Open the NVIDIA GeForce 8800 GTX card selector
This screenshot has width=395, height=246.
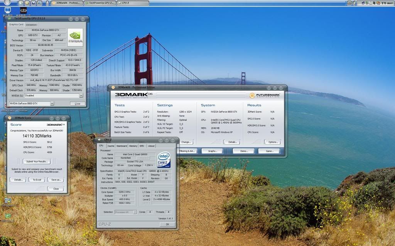pyautogui.click(x=32, y=103)
